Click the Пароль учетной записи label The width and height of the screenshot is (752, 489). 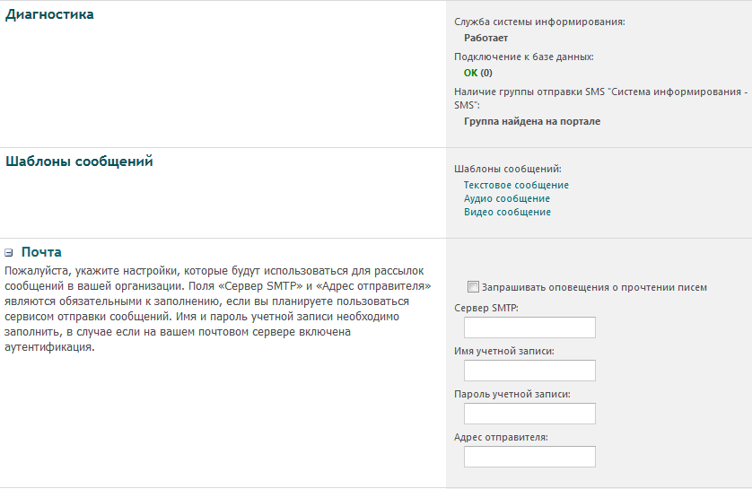tap(512, 394)
